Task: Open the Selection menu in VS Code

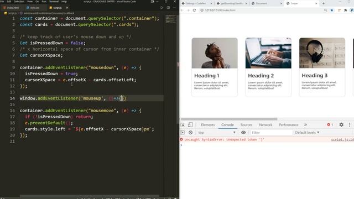Action: pos(19,1)
